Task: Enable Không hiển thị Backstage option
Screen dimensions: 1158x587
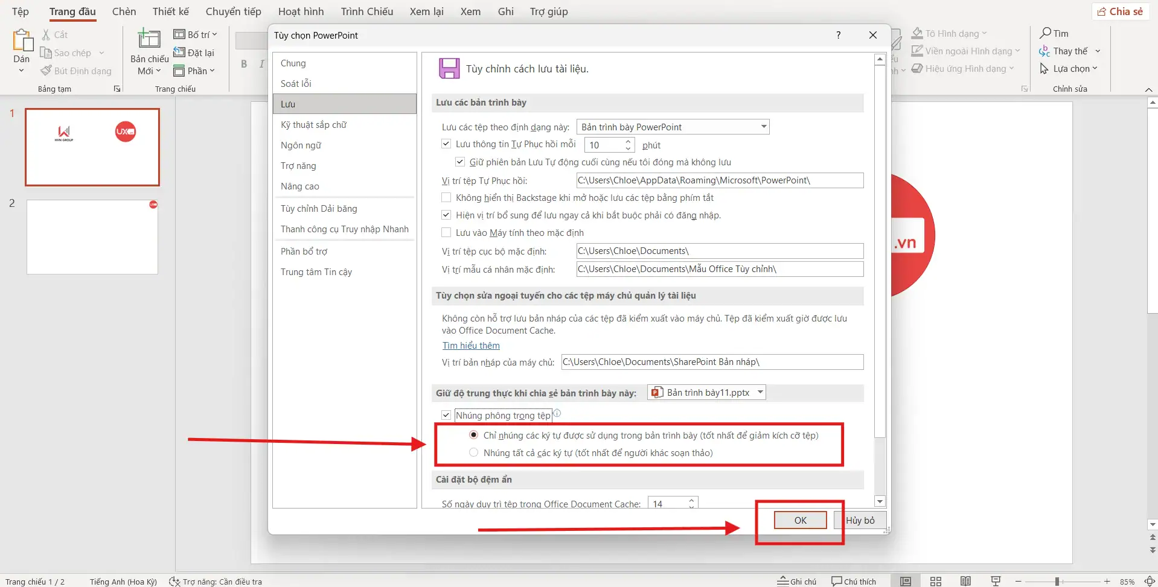Action: [x=446, y=197]
